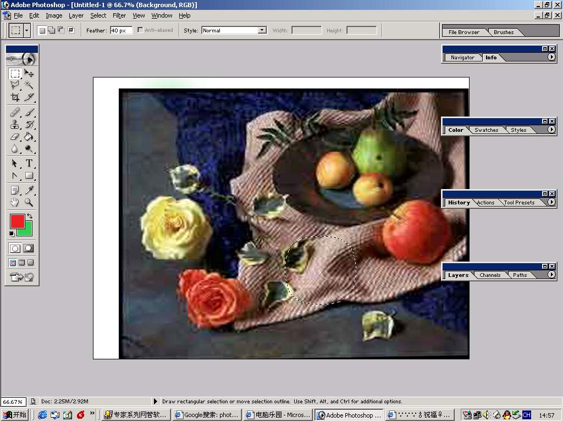Image resolution: width=563 pixels, height=422 pixels.
Task: Switch to Full Screen Mode
Action: [x=31, y=263]
